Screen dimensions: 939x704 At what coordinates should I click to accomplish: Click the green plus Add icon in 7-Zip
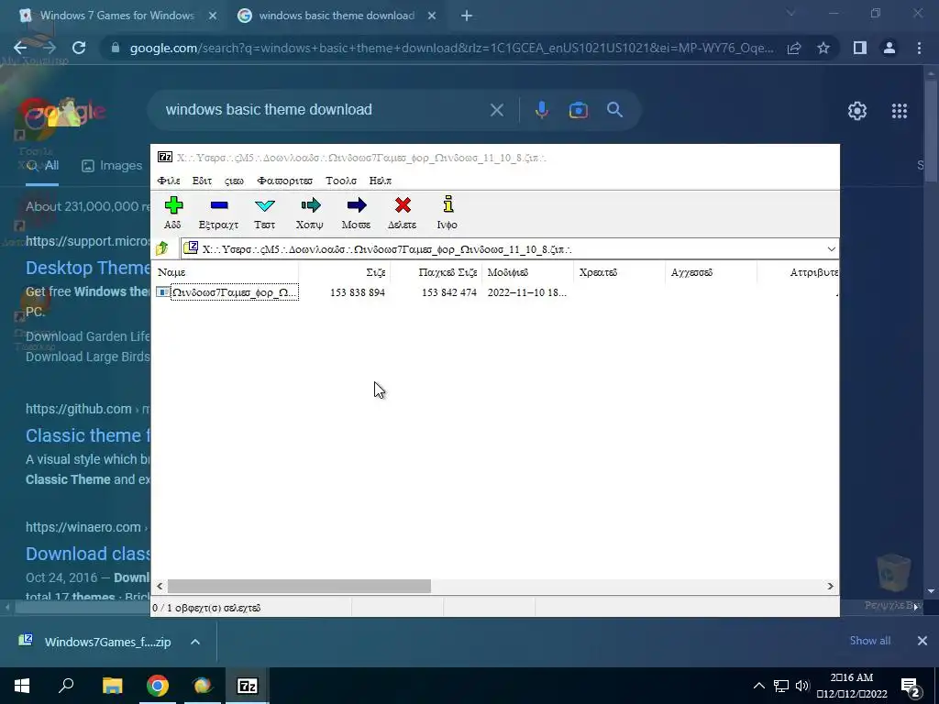(173, 205)
